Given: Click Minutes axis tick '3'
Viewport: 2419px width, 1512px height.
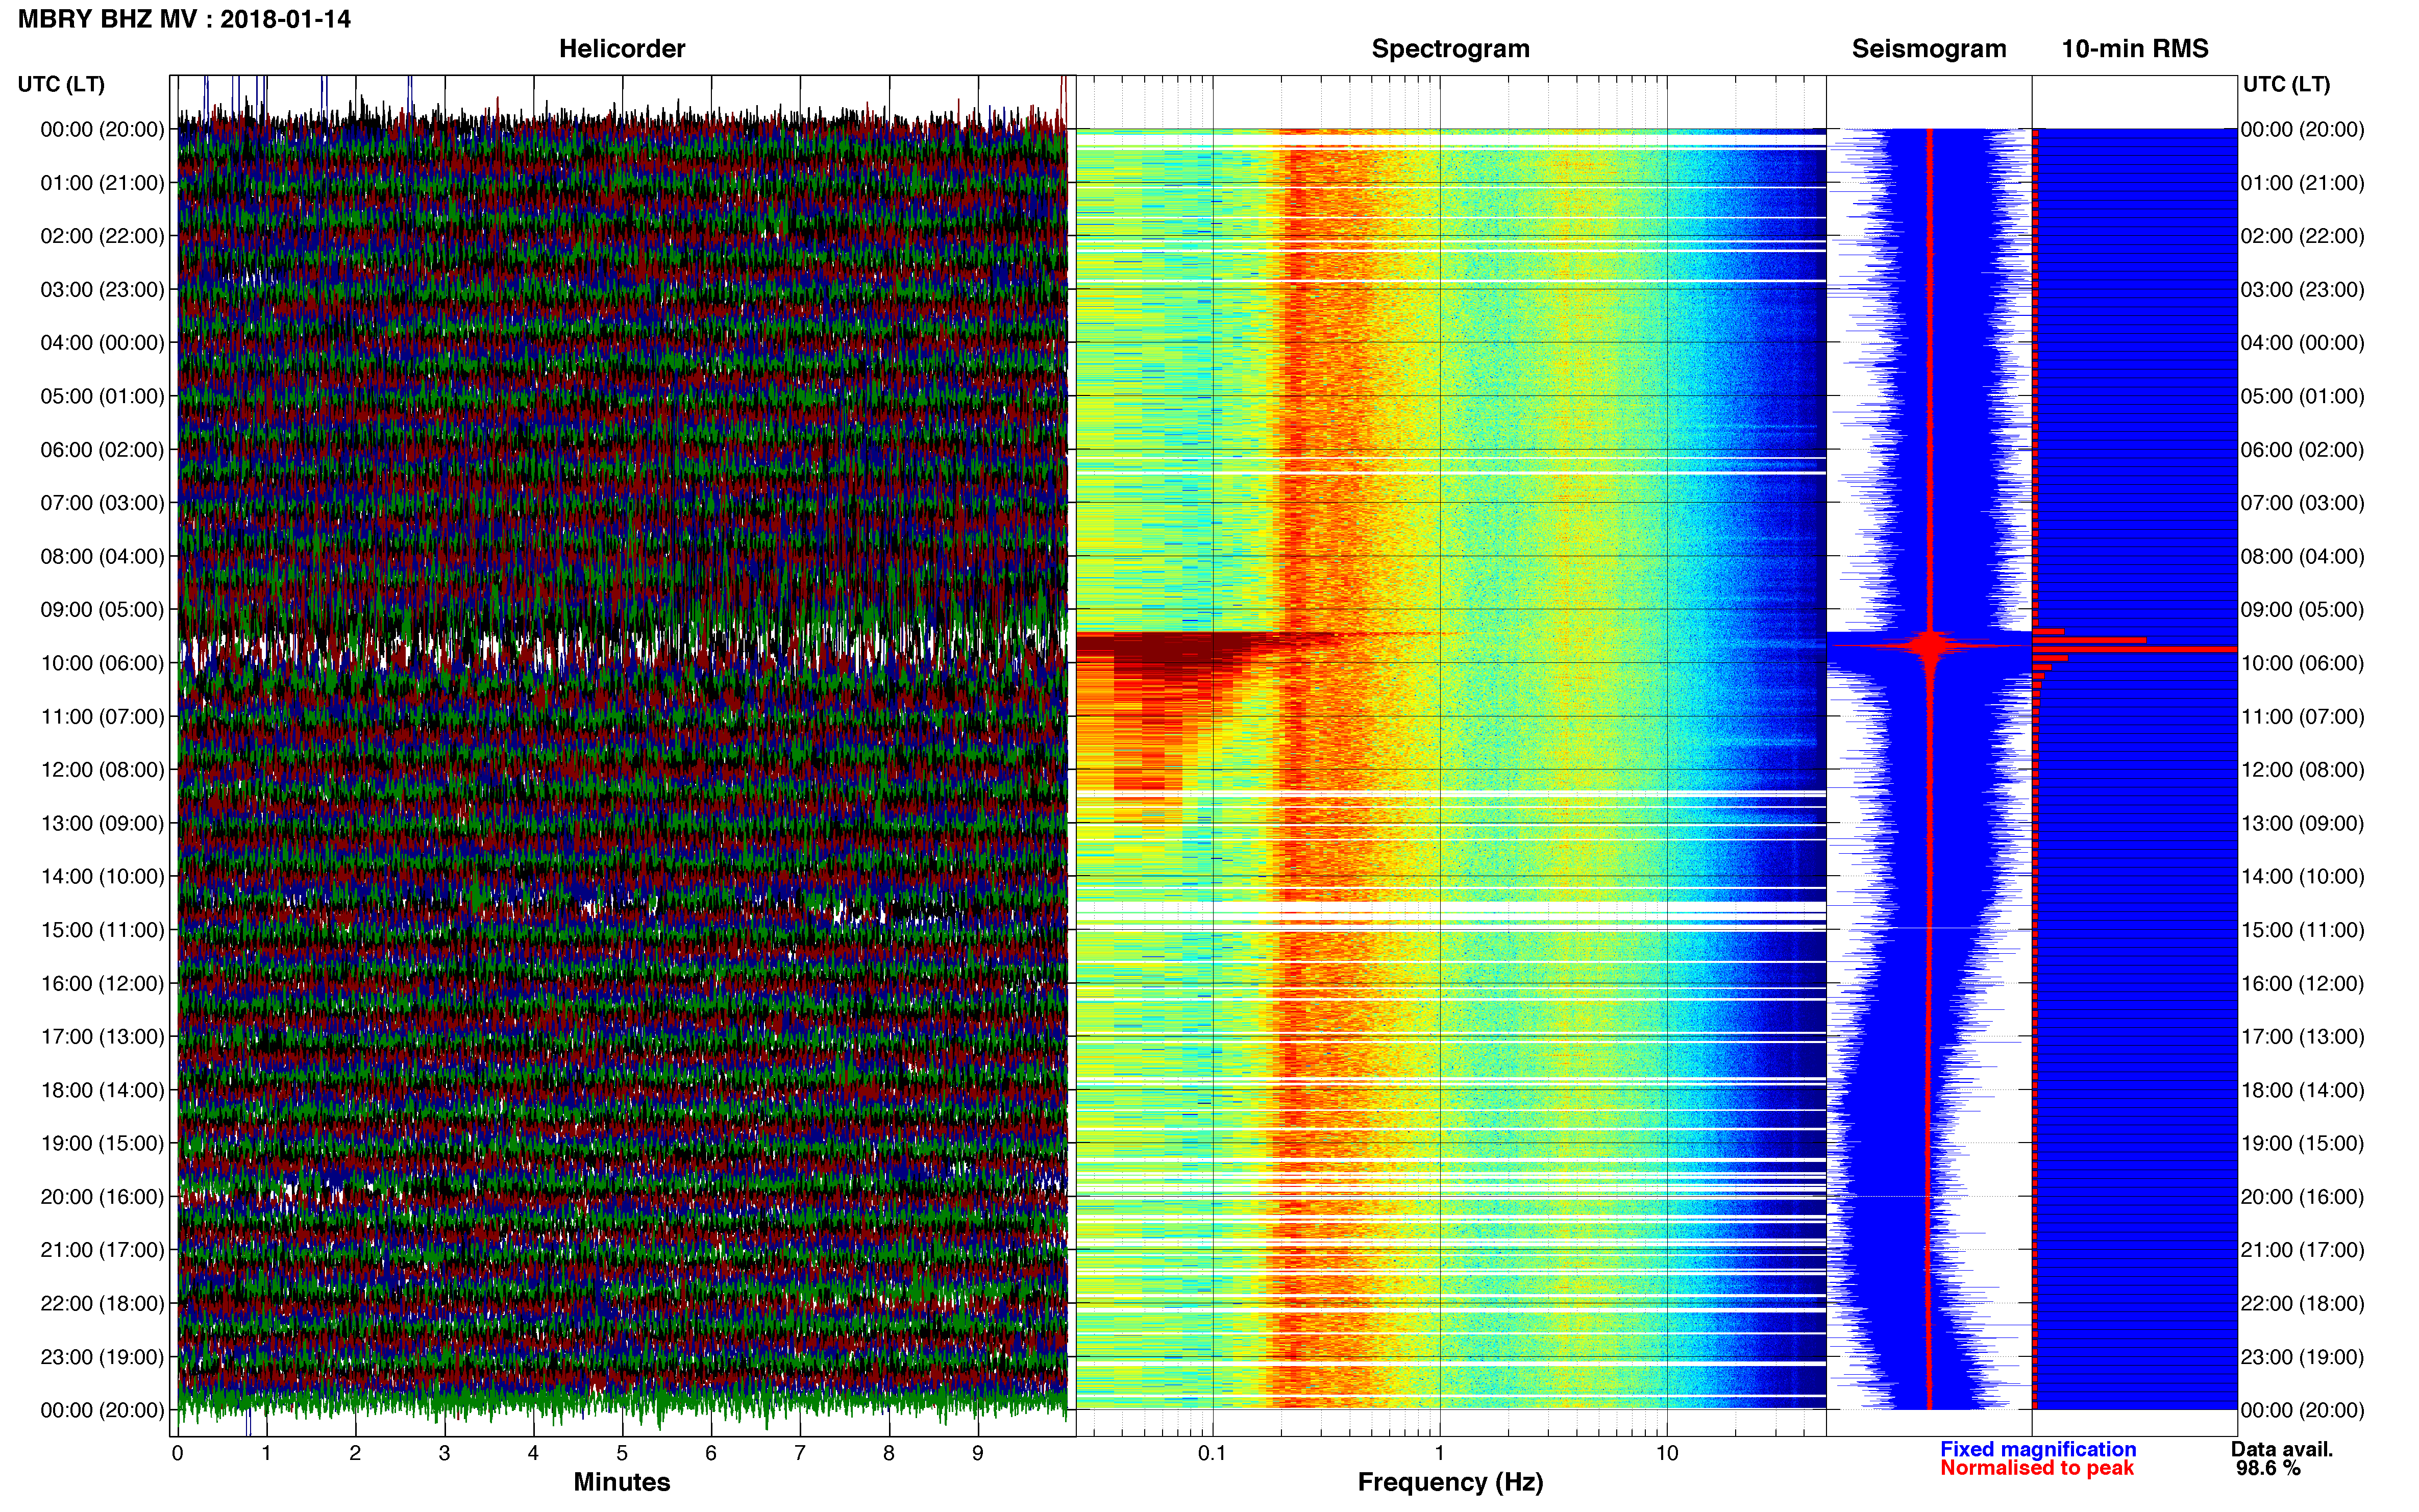Looking at the screenshot, I should [x=444, y=1454].
